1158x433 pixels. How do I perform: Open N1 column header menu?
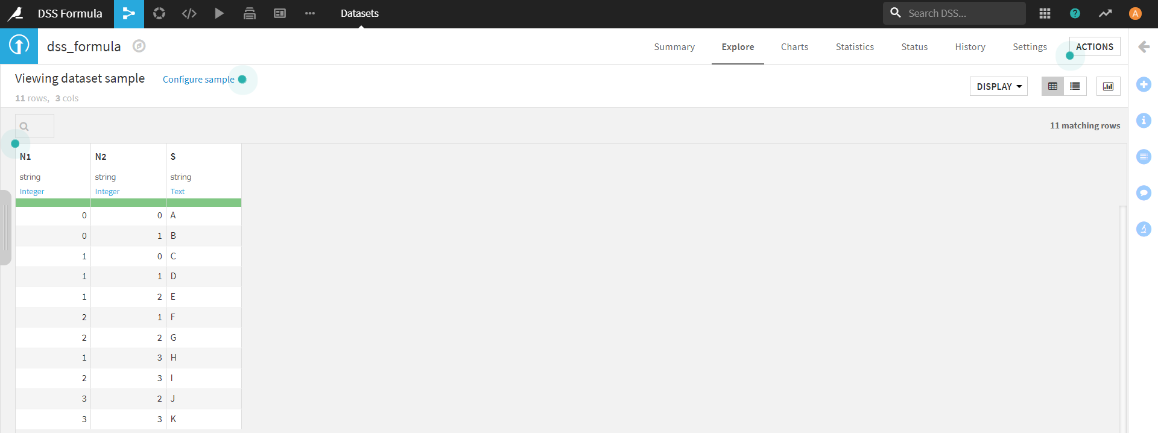point(25,157)
